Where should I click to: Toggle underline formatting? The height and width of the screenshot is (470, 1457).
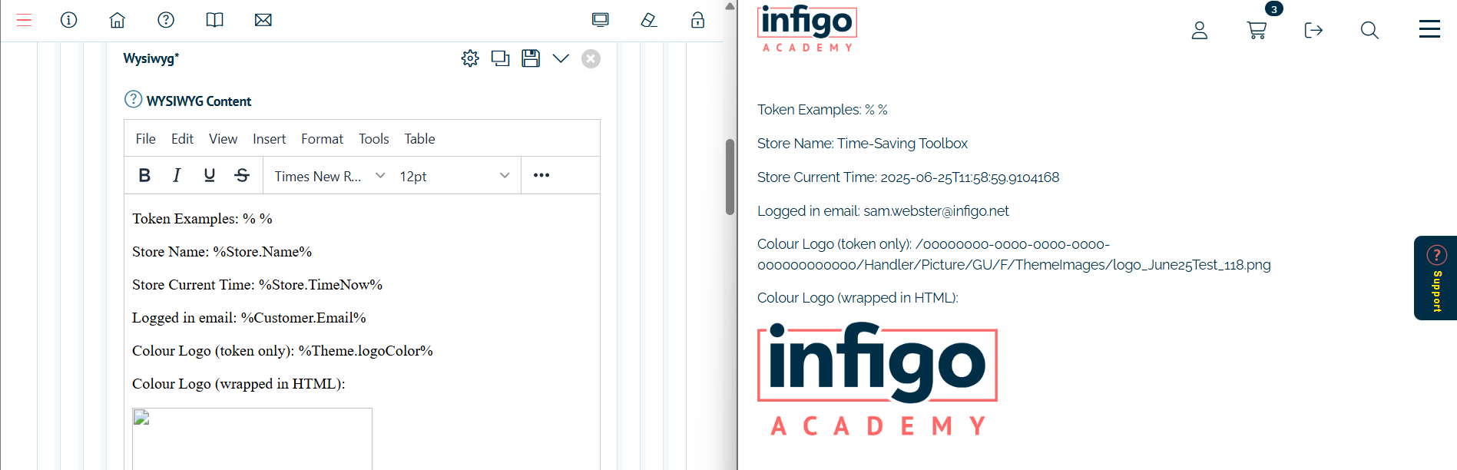tap(210, 175)
